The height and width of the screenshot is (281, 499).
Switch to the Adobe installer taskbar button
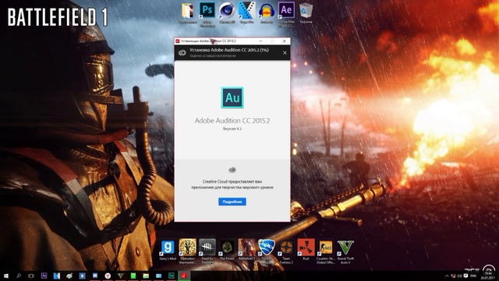click(x=184, y=276)
